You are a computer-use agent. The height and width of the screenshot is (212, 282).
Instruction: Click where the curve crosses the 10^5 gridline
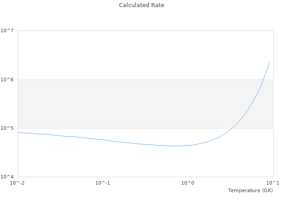[x=234, y=128]
